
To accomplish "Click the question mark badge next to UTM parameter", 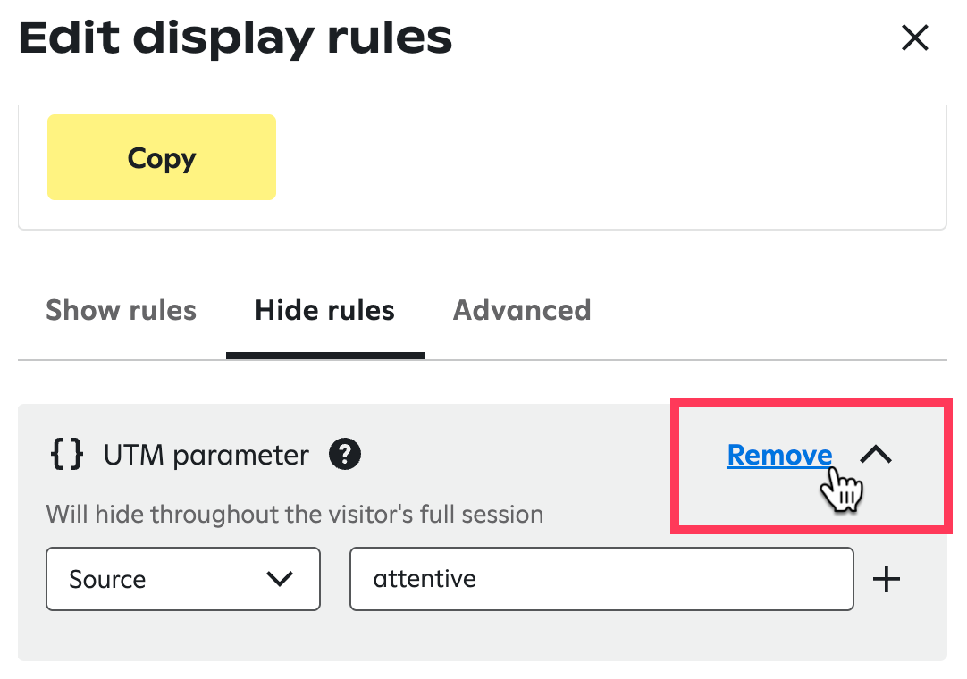I will click(345, 454).
